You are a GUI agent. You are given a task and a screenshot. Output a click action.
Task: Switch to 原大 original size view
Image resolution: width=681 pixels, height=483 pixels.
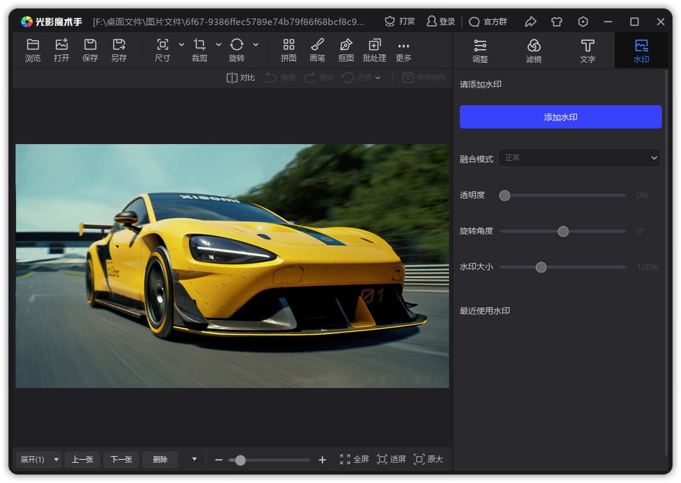tap(428, 459)
